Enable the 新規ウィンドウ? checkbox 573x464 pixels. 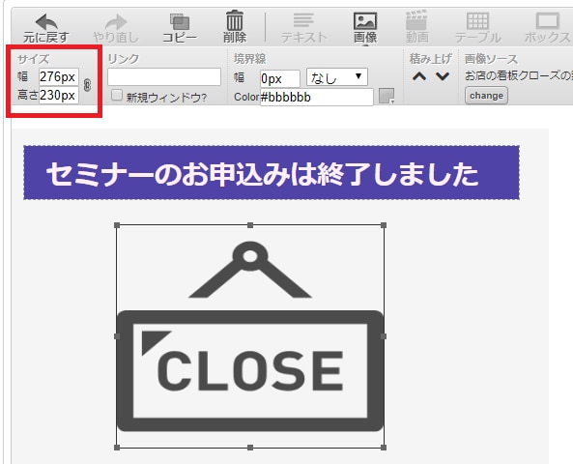click(x=117, y=96)
